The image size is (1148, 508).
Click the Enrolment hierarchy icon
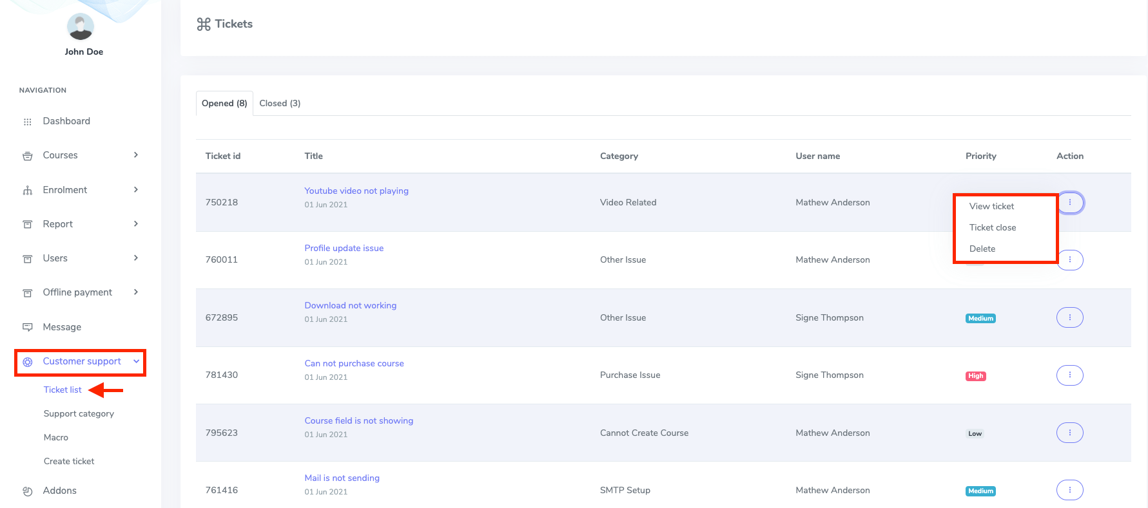point(27,191)
